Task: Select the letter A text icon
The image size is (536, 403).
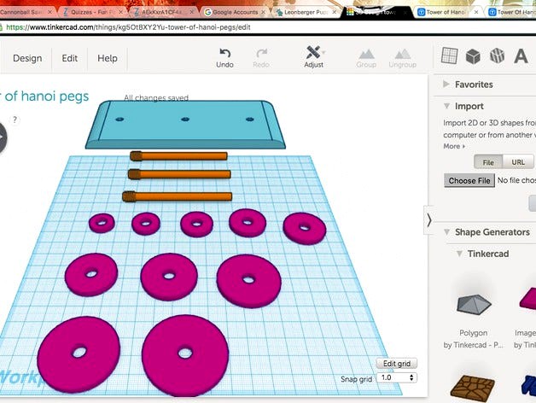Action: pos(520,56)
